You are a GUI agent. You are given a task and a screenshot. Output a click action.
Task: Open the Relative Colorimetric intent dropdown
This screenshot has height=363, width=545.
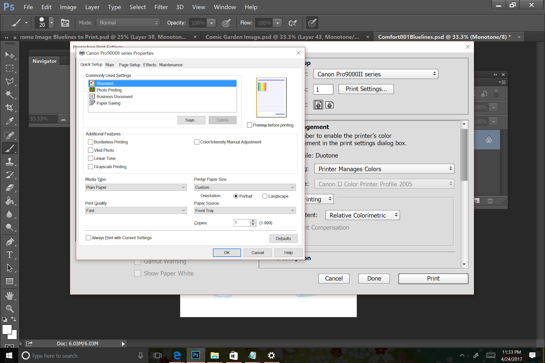click(362, 215)
